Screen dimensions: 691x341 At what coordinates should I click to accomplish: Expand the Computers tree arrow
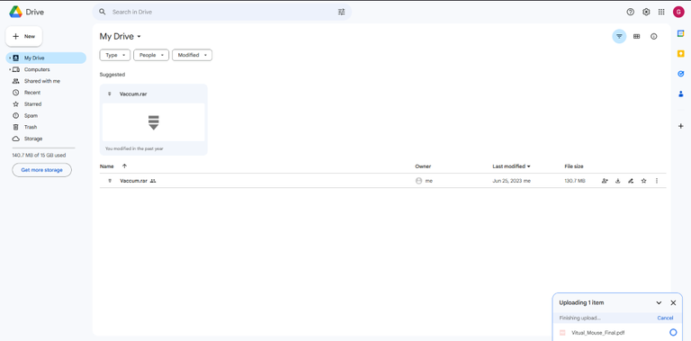pyautogui.click(x=10, y=69)
